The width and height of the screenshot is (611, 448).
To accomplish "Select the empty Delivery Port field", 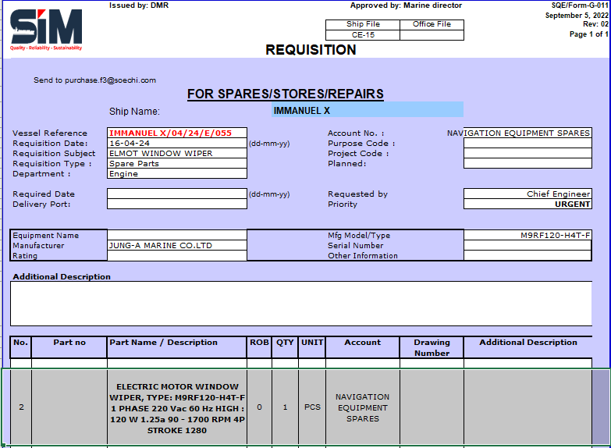I will pos(176,204).
